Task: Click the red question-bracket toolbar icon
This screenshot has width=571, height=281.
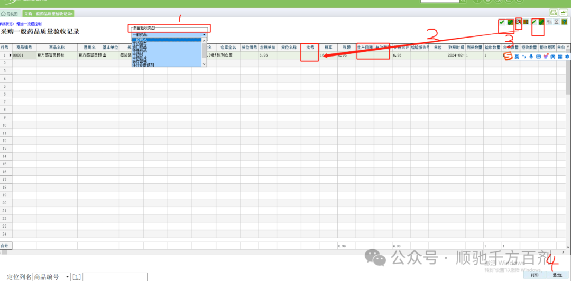Action: pyautogui.click(x=526, y=22)
